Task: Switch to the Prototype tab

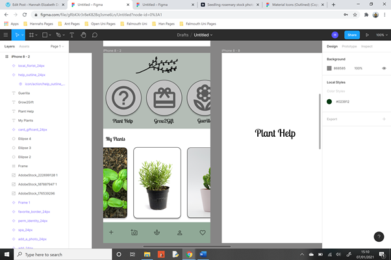Action: point(349,47)
